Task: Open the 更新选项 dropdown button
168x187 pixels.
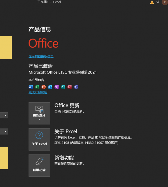Action: [39, 113]
